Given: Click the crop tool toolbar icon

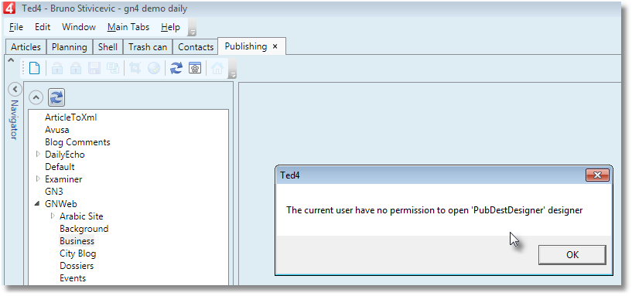Looking at the screenshot, I should [x=135, y=69].
